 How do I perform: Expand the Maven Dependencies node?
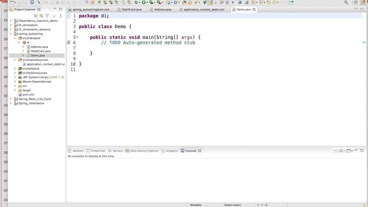pos(15,82)
